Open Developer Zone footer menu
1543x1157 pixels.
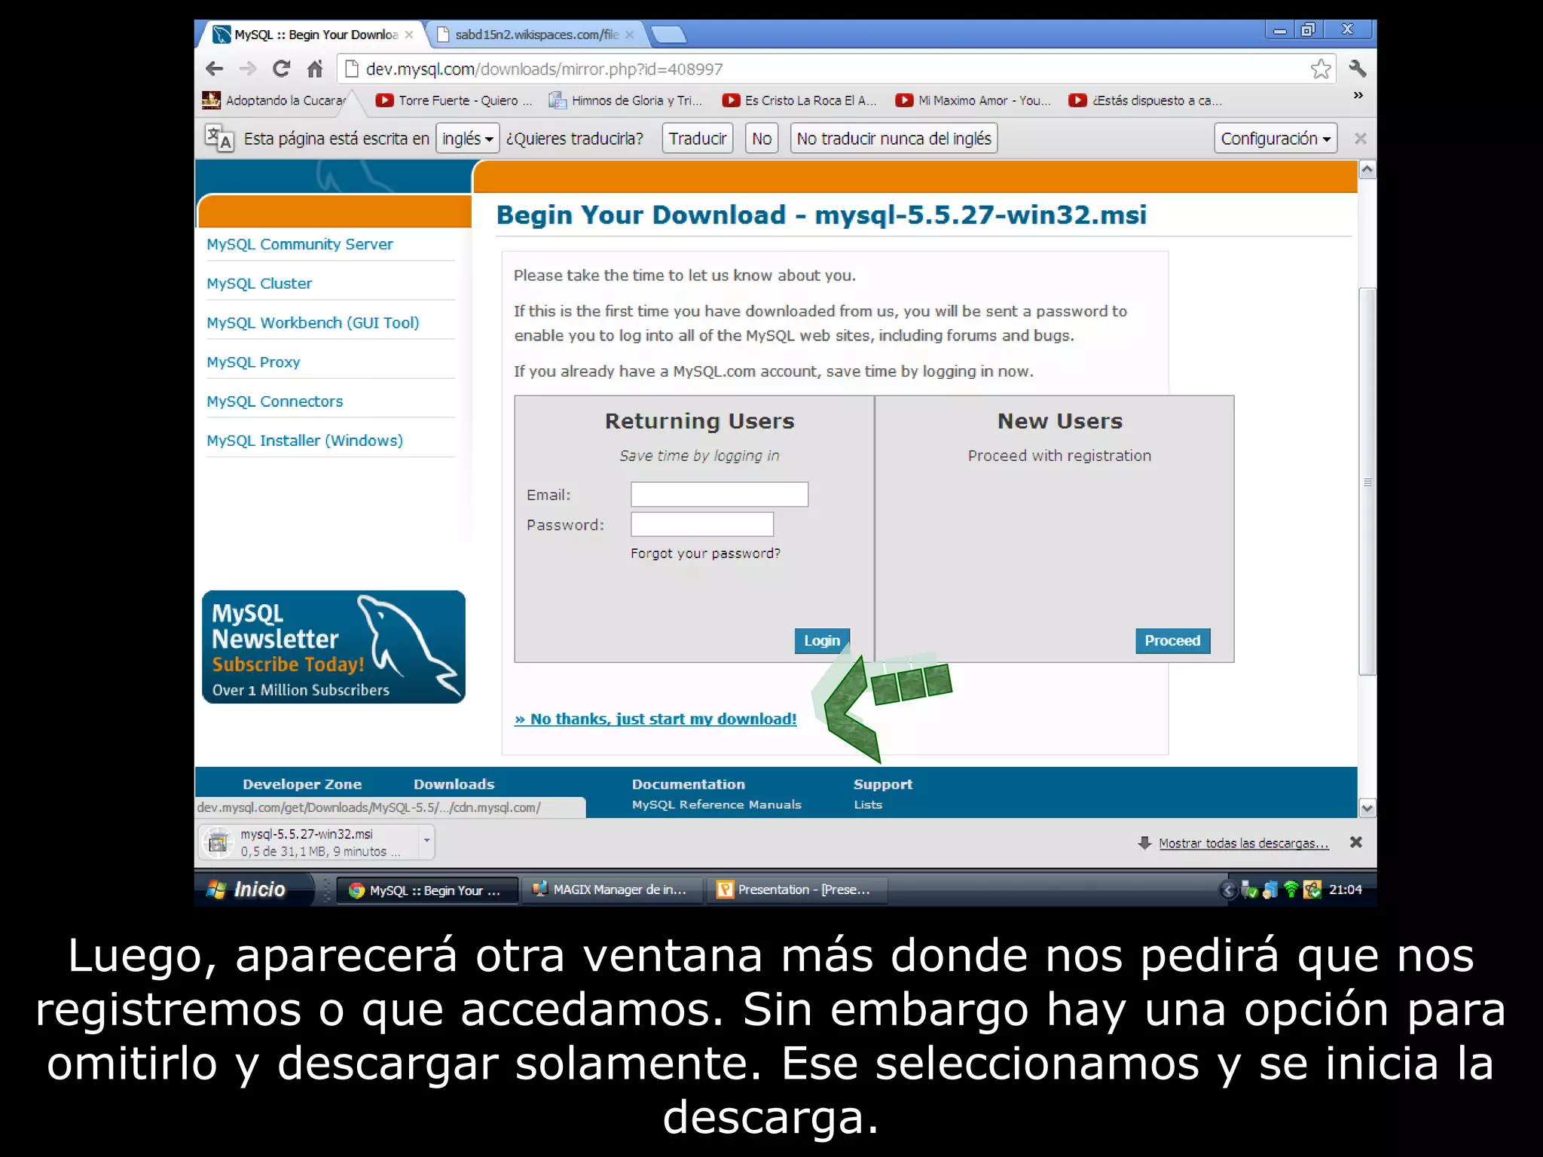[302, 784]
